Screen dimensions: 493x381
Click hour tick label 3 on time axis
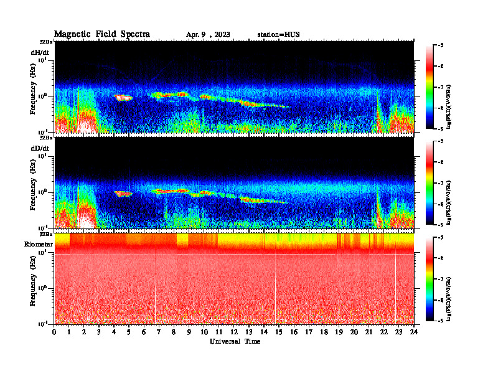pos(99,332)
